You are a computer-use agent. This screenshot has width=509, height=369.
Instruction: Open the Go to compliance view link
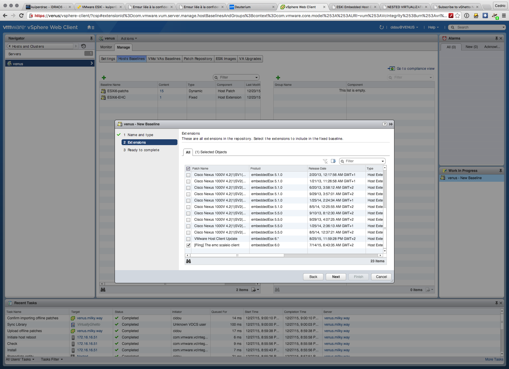415,69
